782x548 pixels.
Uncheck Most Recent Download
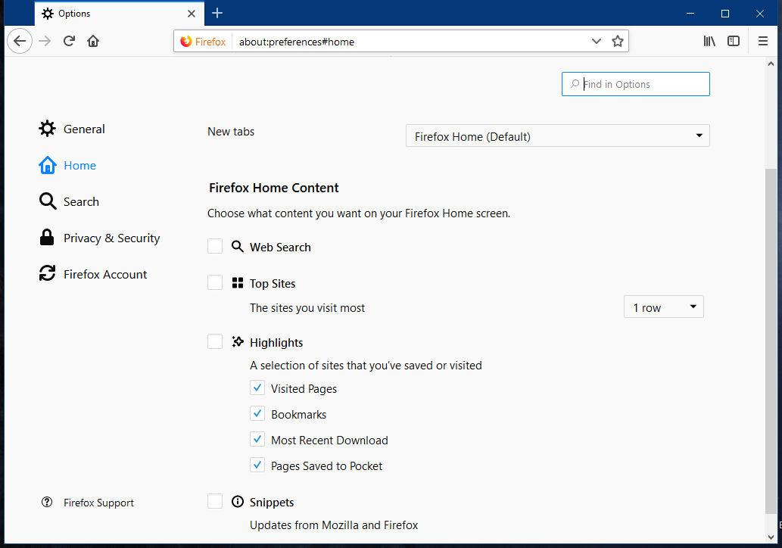click(257, 439)
